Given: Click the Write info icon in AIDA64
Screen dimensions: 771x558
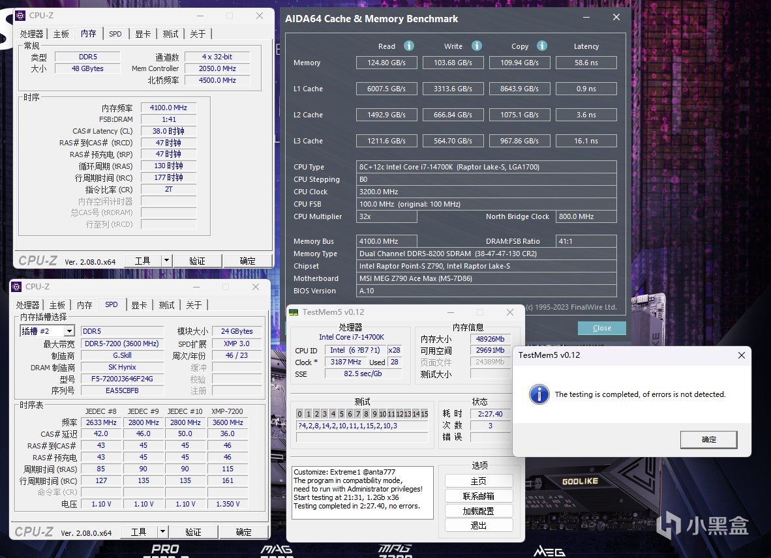Looking at the screenshot, I should pyautogui.click(x=476, y=46).
